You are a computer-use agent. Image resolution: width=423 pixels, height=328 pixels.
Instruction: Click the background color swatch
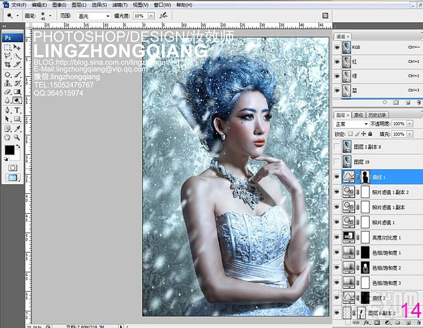pos(18,156)
